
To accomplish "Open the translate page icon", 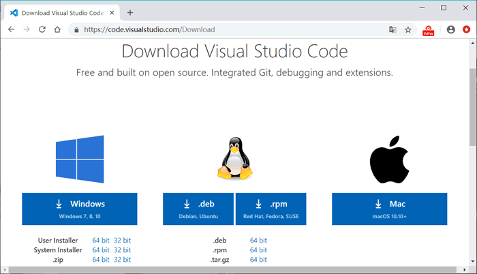I will [x=393, y=29].
